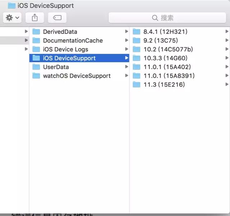Expand watchOS DeviceSupport via its arrow

pos(126,75)
